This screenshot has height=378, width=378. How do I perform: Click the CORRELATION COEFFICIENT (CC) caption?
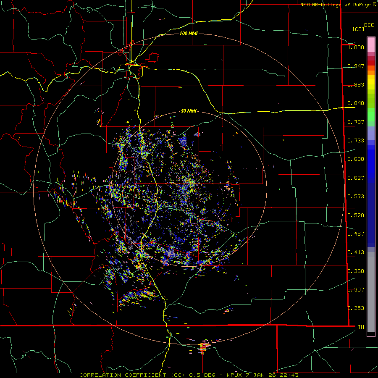coord(132,375)
